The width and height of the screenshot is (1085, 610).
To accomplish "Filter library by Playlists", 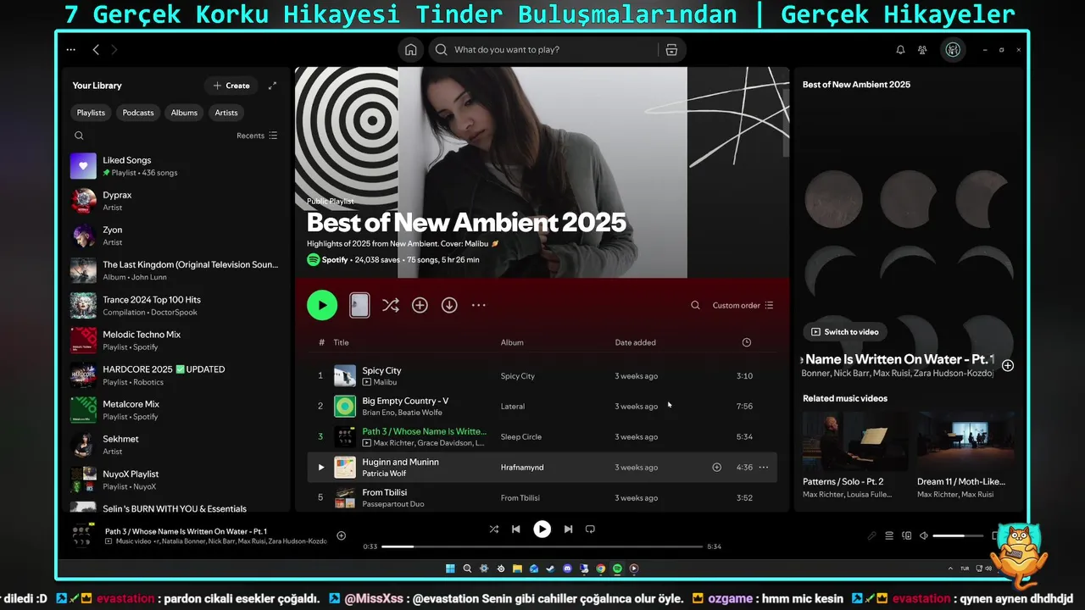I will (x=91, y=113).
